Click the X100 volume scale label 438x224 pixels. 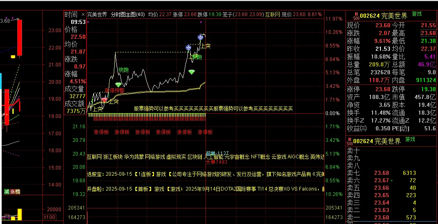(x=49, y=217)
